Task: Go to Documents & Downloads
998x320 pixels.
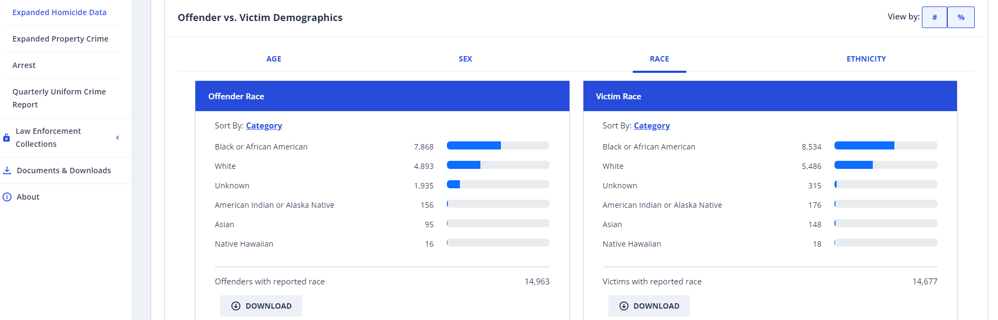Action: click(64, 171)
